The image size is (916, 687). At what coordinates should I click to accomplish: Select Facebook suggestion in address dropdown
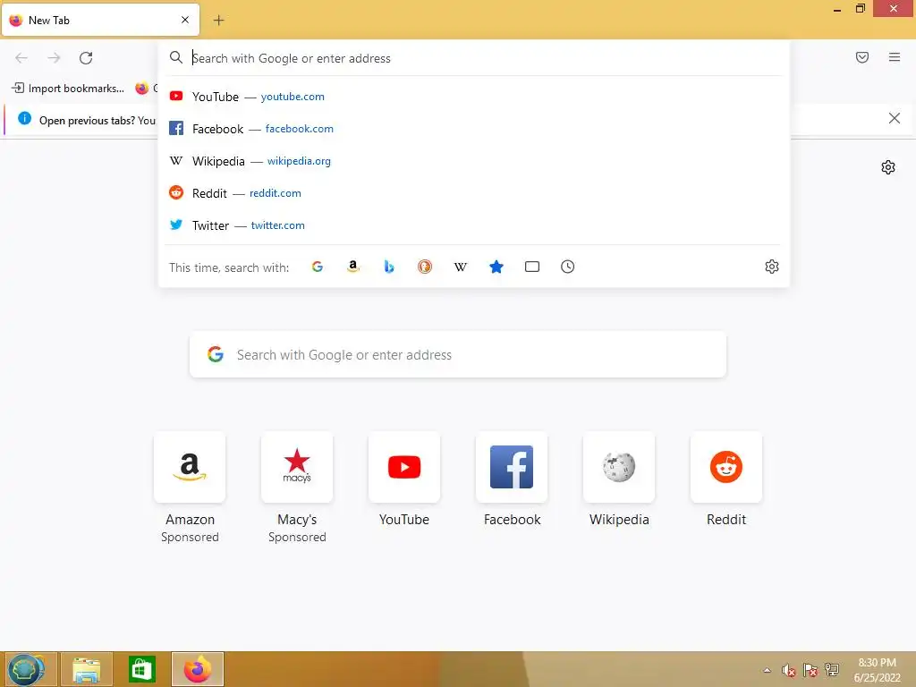click(x=474, y=129)
